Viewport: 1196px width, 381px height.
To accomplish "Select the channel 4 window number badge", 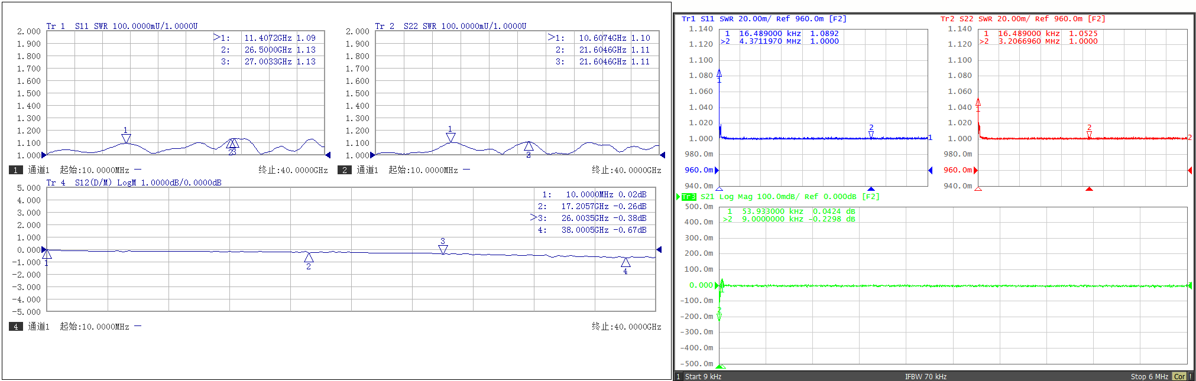I will (16, 327).
